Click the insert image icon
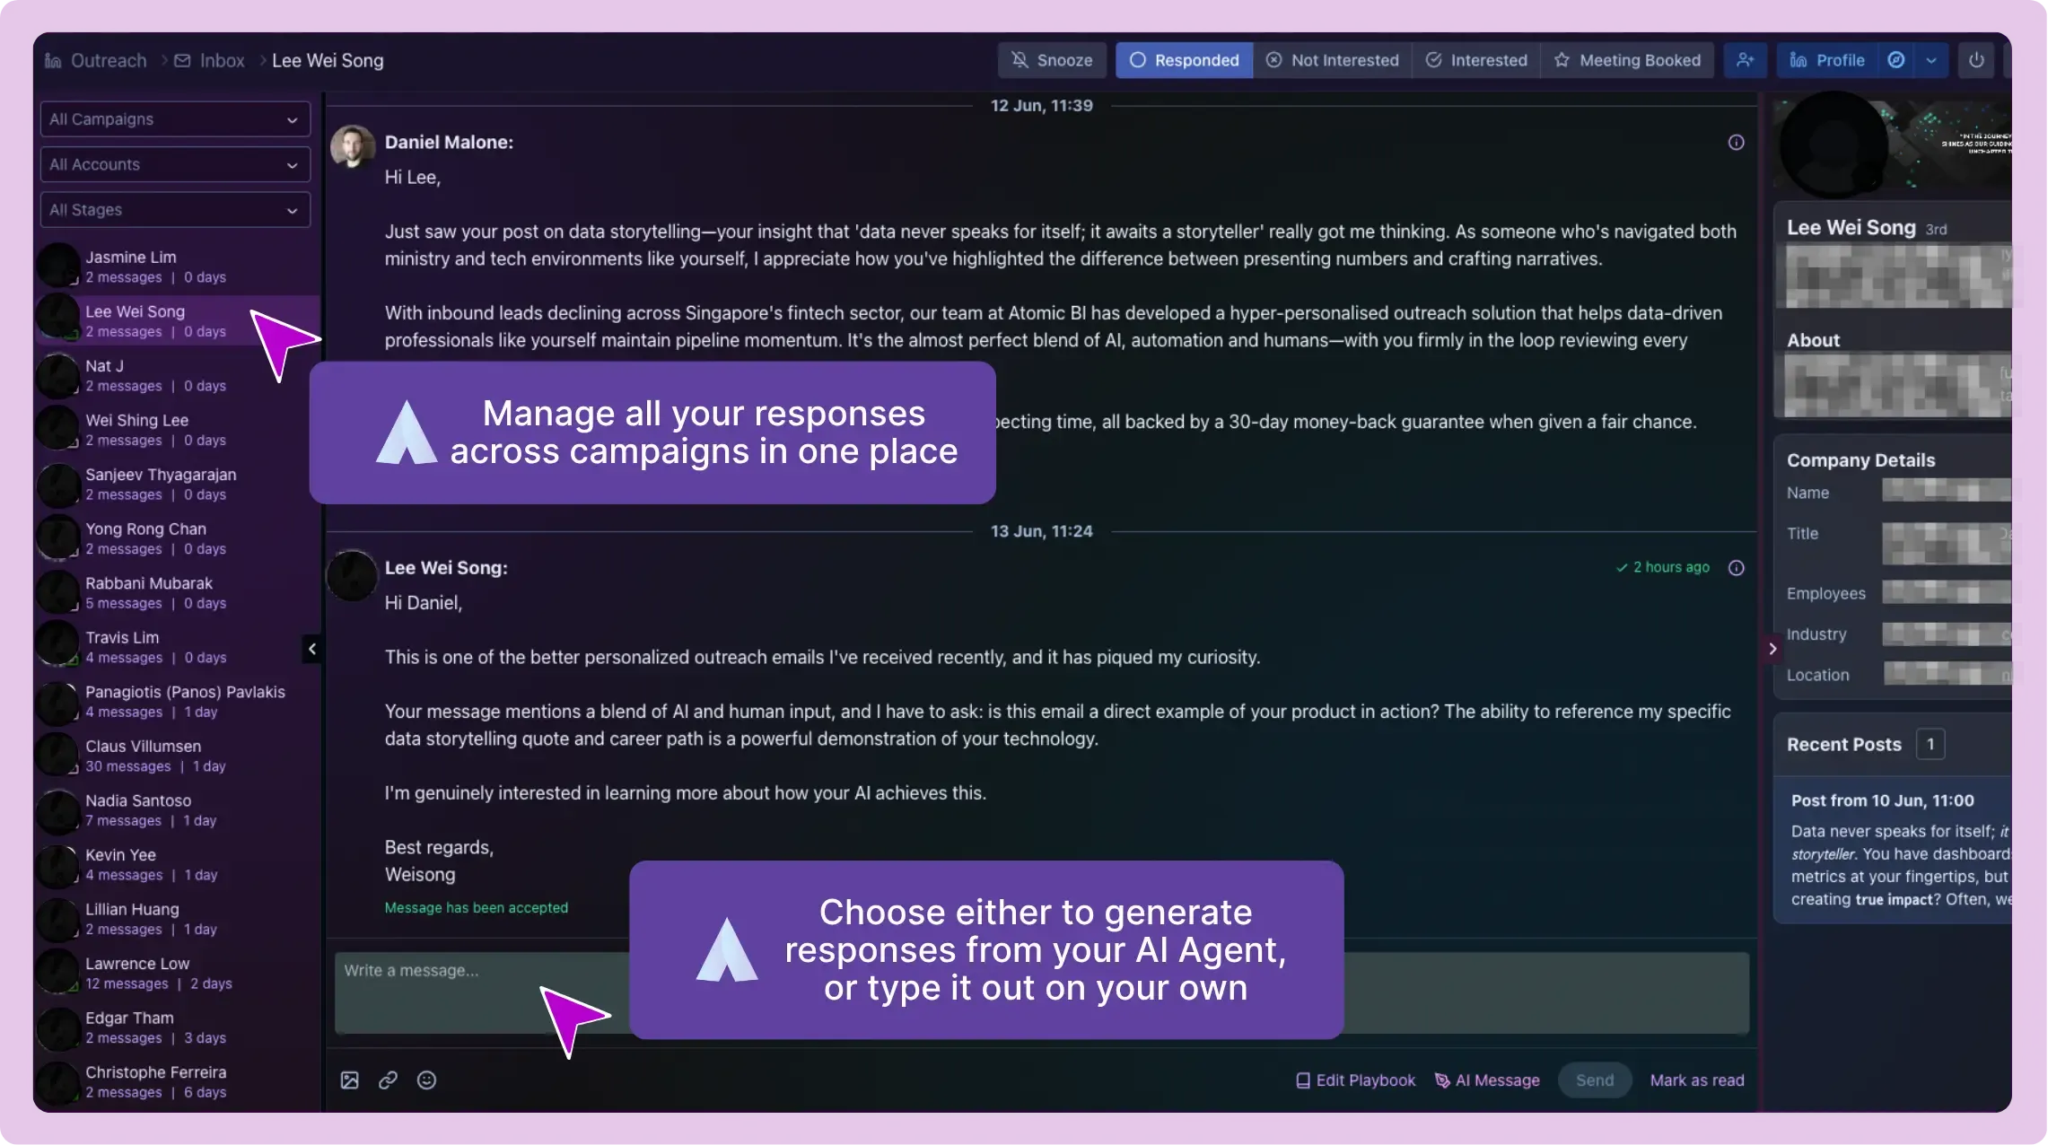2048x1145 pixels. (350, 1080)
